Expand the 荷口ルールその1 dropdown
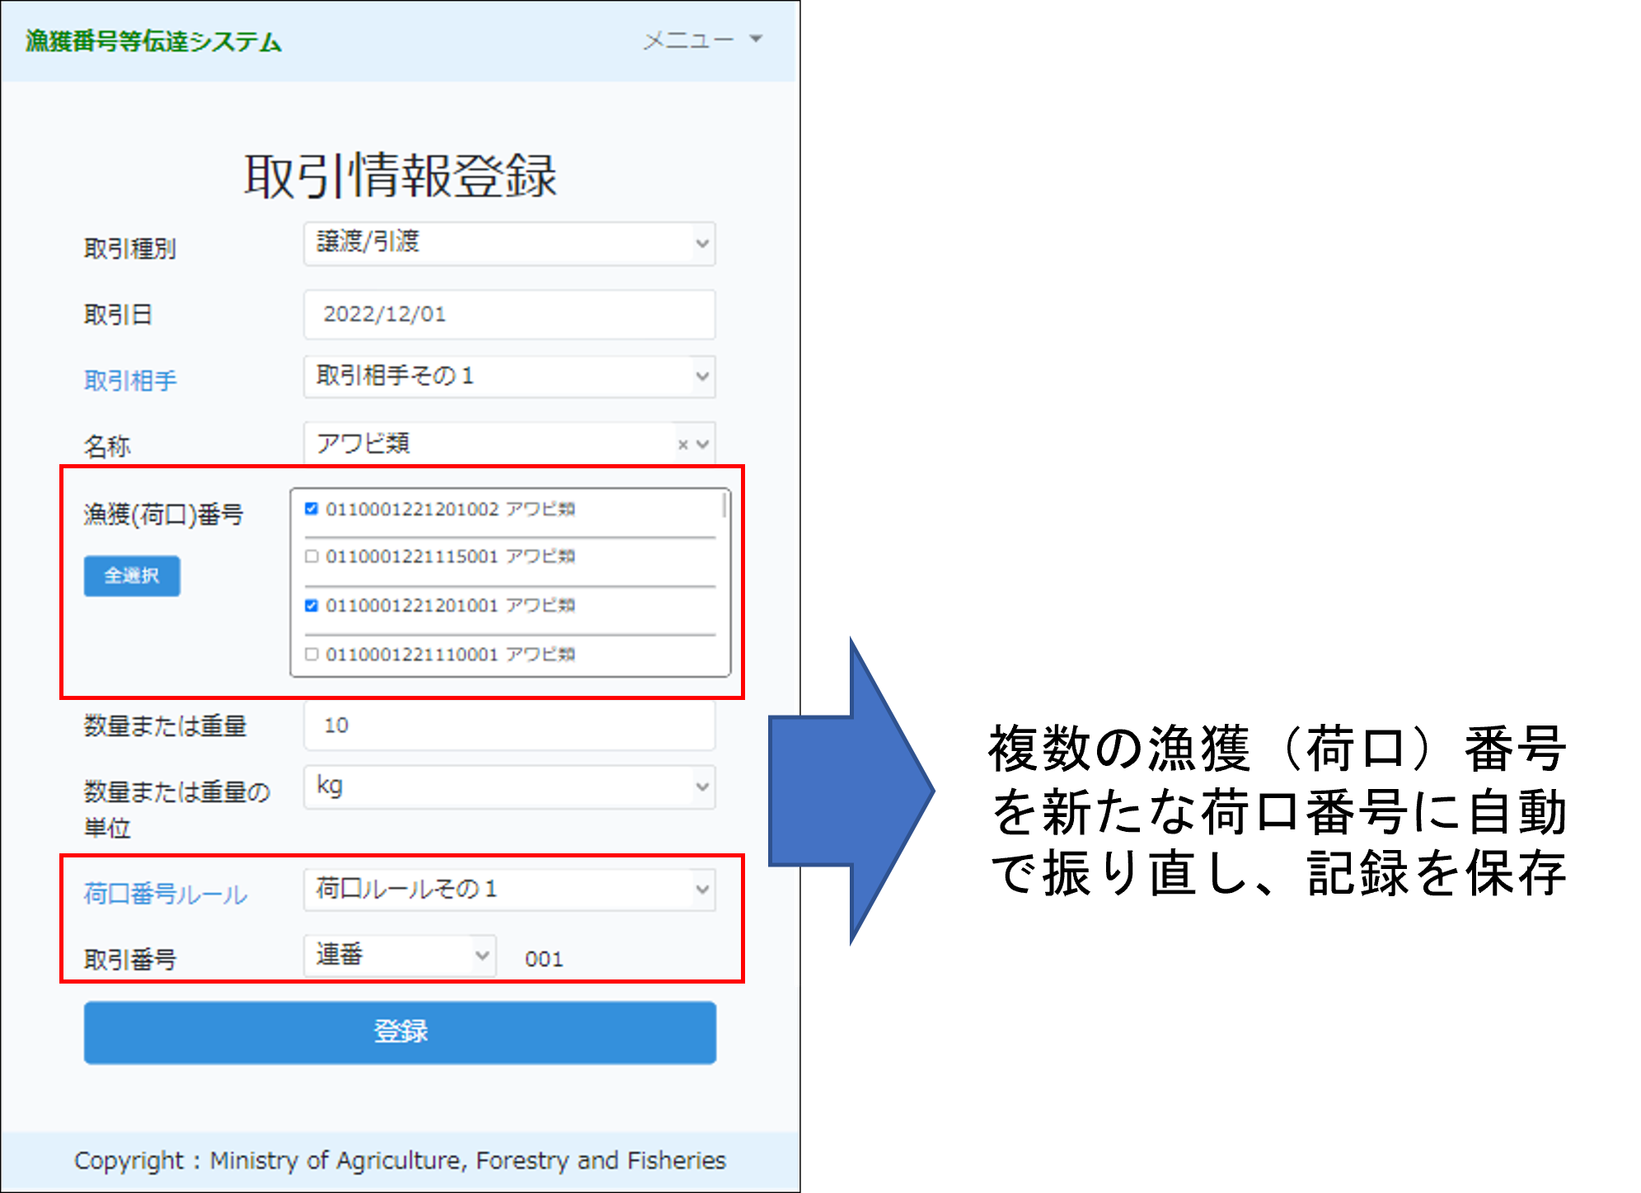 click(x=509, y=890)
